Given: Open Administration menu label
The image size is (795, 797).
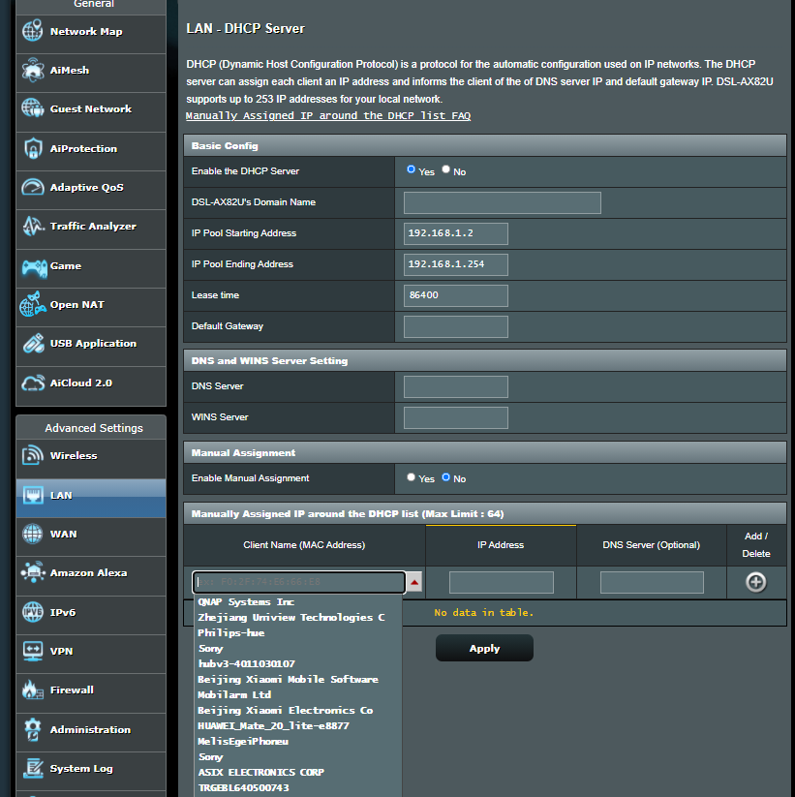Looking at the screenshot, I should tap(90, 729).
